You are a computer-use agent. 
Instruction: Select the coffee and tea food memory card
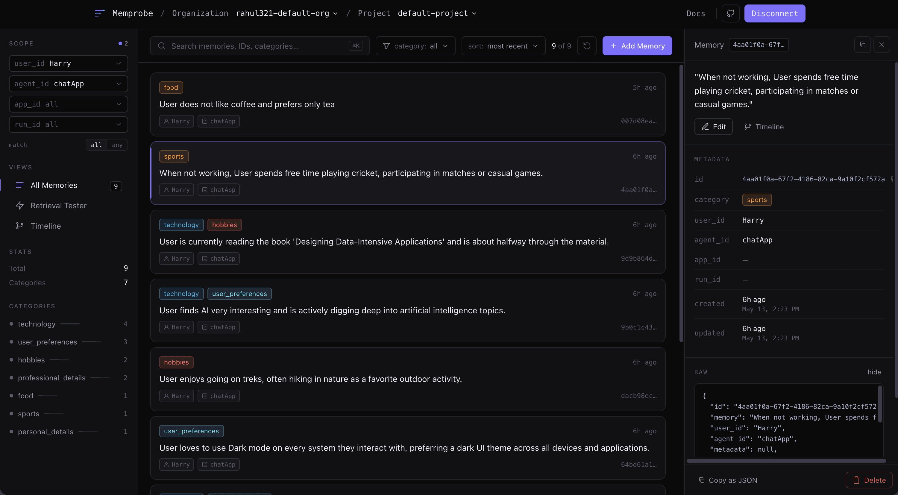[407, 104]
